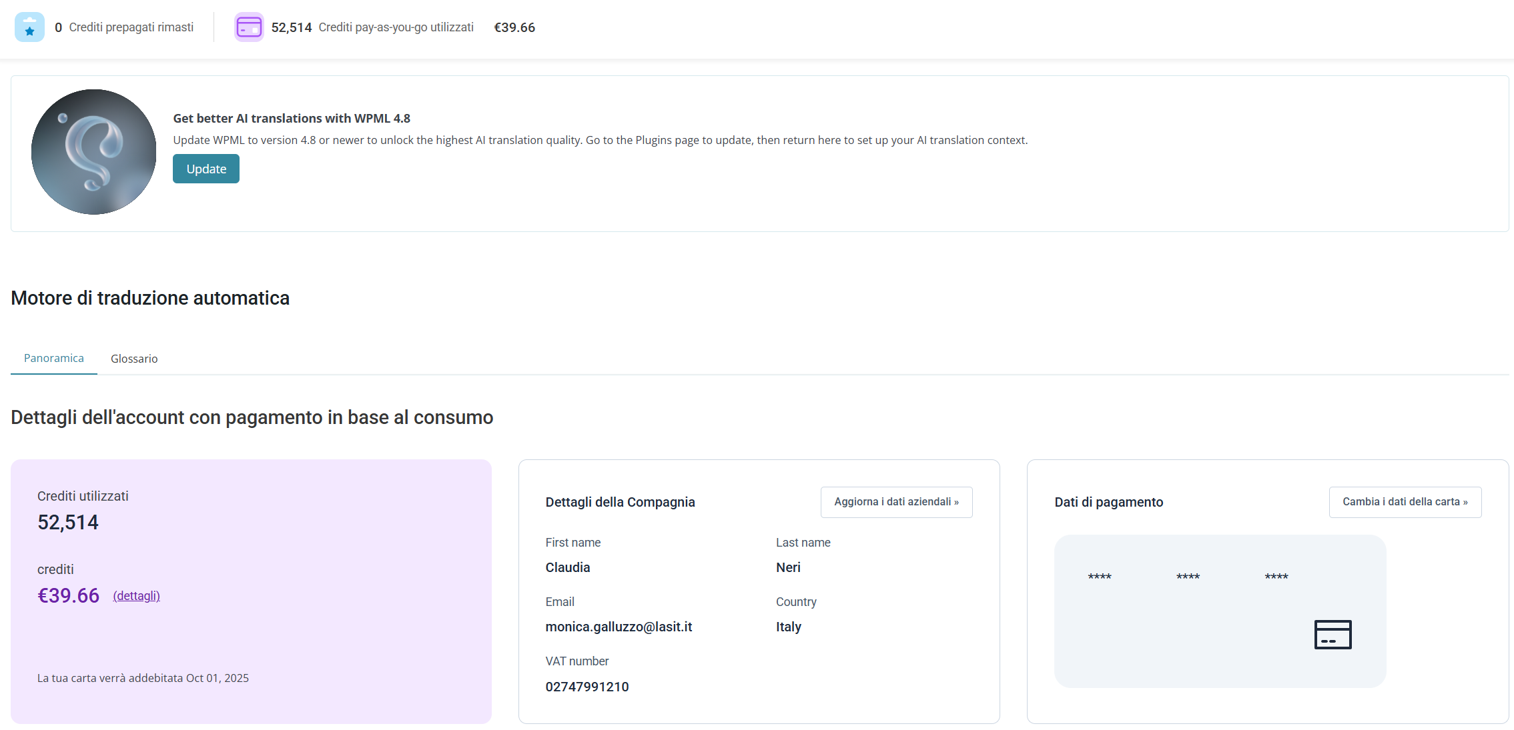Click the email monica.galluzzo@lasit.it

click(x=619, y=627)
